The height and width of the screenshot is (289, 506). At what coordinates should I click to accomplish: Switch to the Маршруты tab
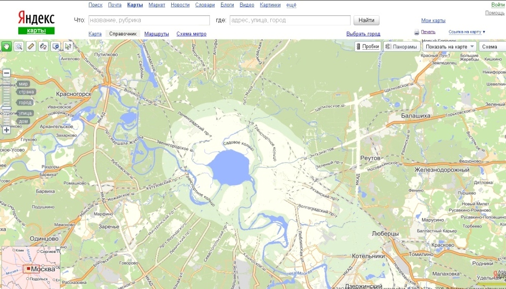[x=156, y=34]
